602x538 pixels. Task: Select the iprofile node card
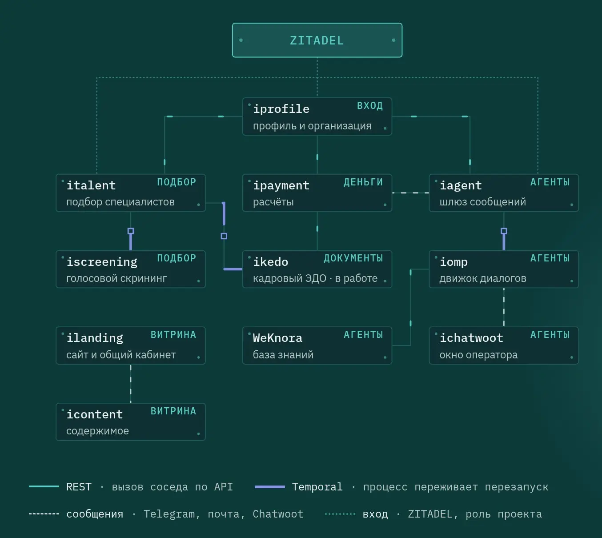[317, 116]
